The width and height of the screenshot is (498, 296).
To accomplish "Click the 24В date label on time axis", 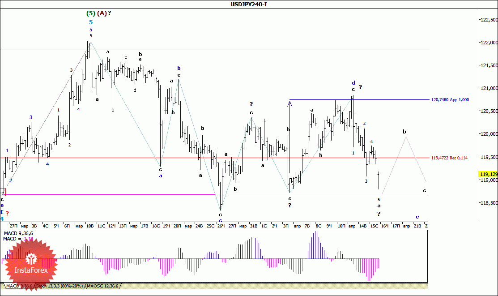I will 199,226.
